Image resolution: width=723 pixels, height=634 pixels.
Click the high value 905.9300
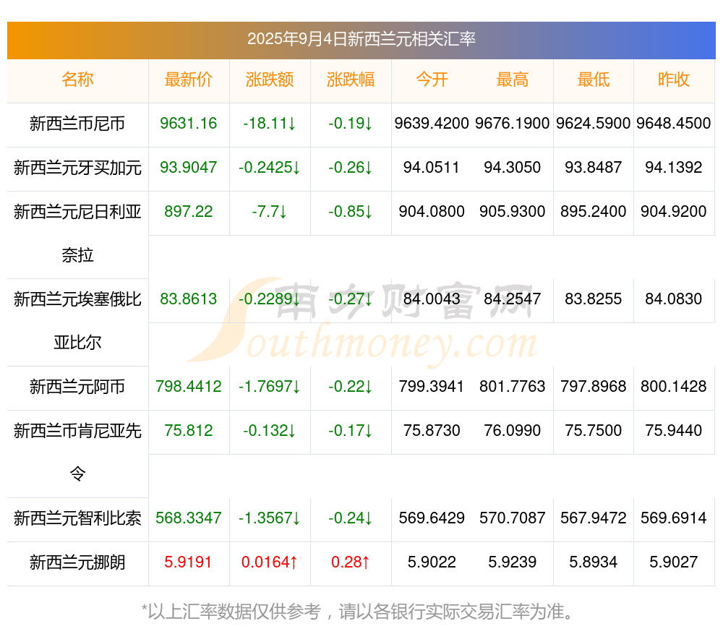point(513,212)
